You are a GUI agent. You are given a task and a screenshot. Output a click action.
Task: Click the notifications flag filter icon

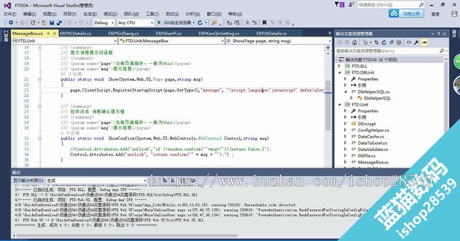pyautogui.click(x=340, y=5)
